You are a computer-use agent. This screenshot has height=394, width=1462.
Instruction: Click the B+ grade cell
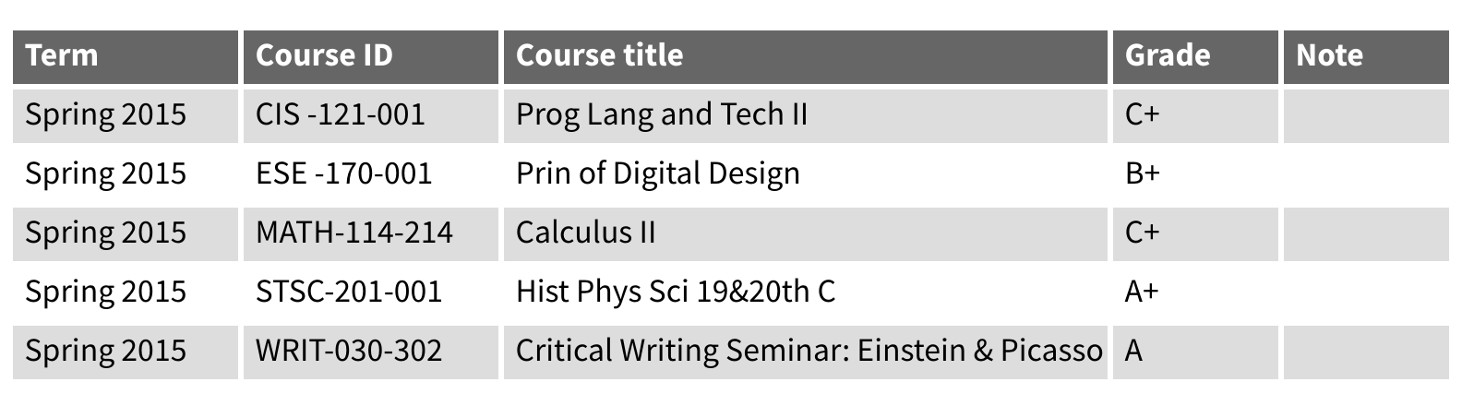[x=1142, y=173]
